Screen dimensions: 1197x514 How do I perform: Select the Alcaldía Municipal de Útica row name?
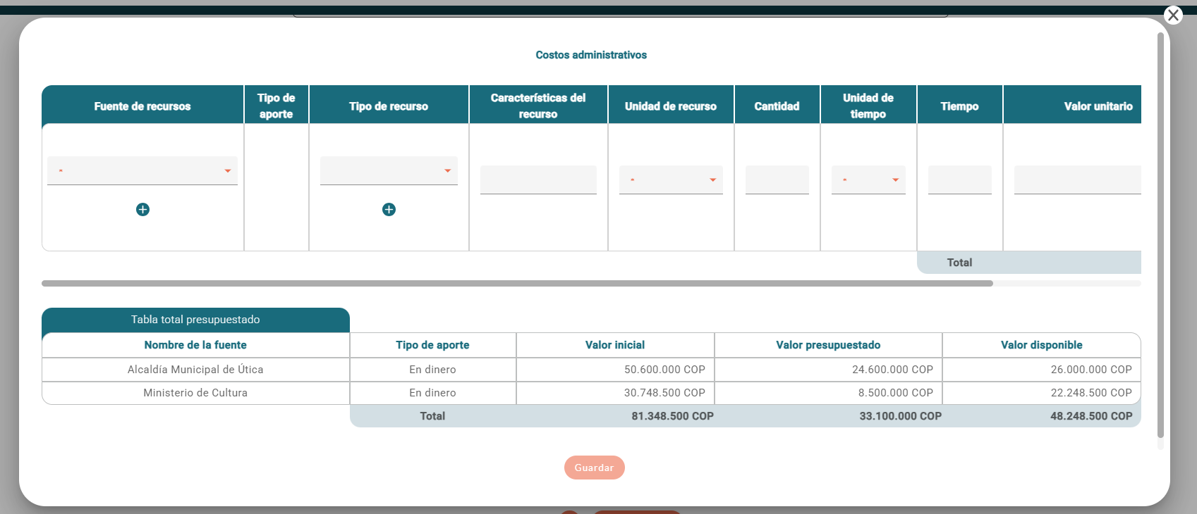point(195,370)
